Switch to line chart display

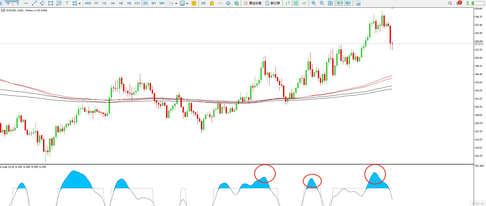click(x=304, y=3)
